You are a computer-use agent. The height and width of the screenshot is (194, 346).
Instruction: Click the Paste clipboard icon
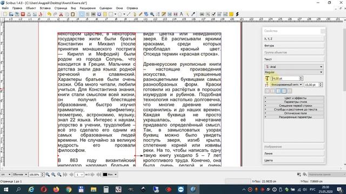click(72, 15)
